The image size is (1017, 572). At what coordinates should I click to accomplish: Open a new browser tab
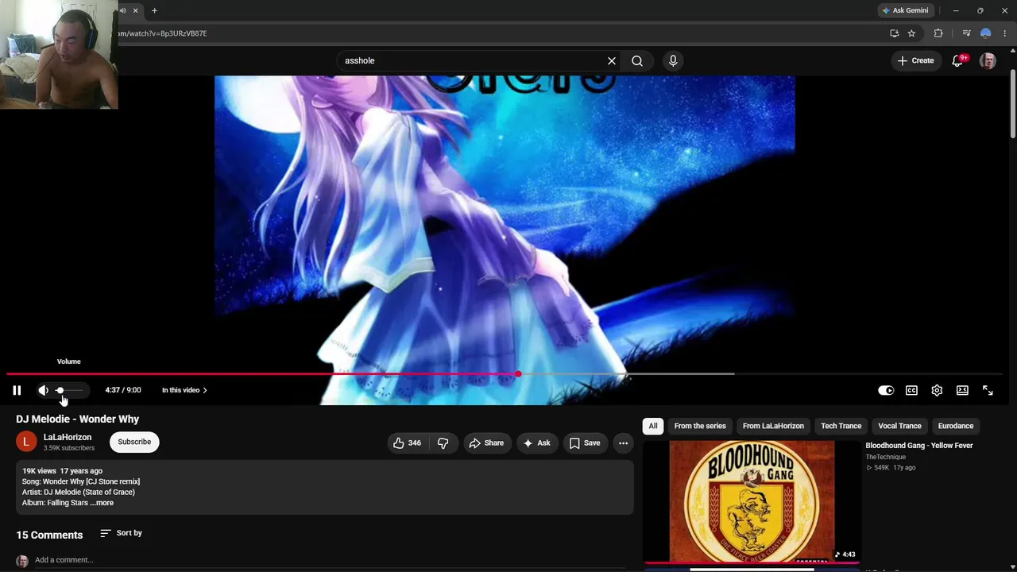pos(154,10)
